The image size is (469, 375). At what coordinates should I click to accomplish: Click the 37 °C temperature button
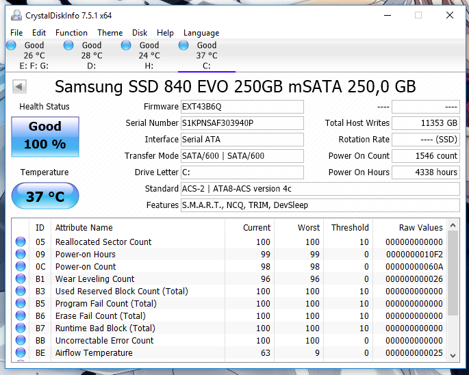point(45,196)
